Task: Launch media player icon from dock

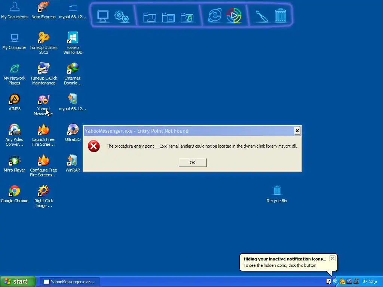Action: coord(234,15)
